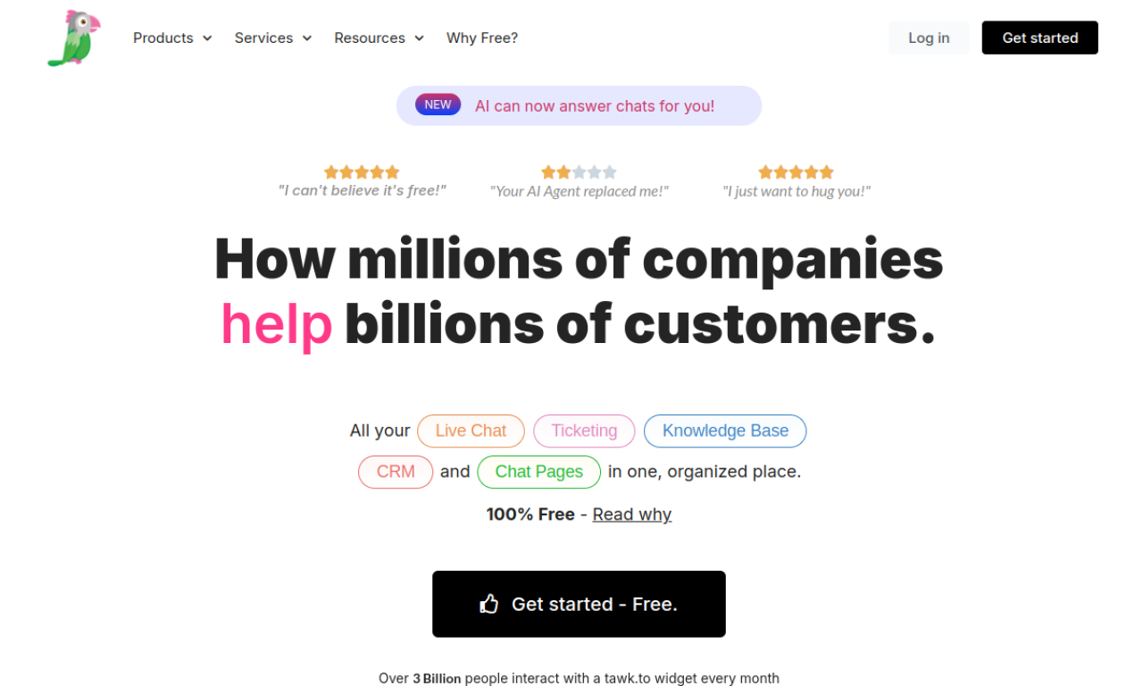Viewport: 1143px width, 686px height.
Task: Click the five stars above "I can't believe it's free!"
Action: coord(362,172)
